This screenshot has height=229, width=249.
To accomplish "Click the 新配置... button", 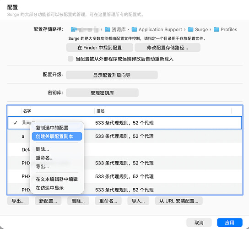I will point(48,201).
